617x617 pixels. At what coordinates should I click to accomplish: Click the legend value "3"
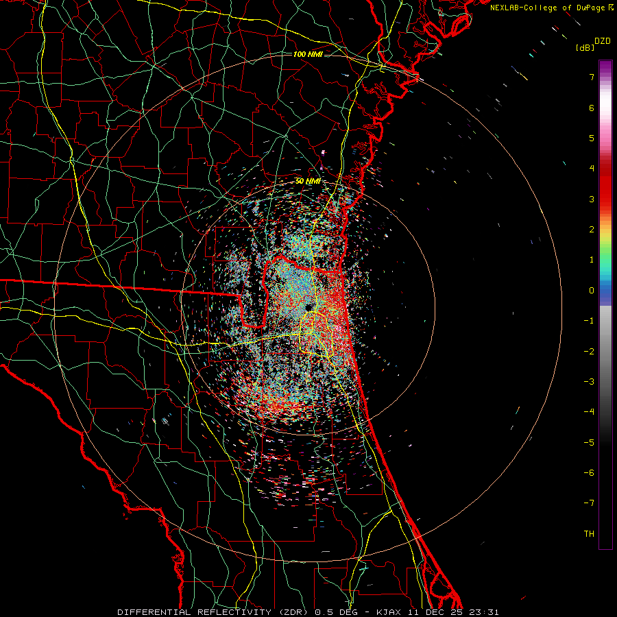592,199
